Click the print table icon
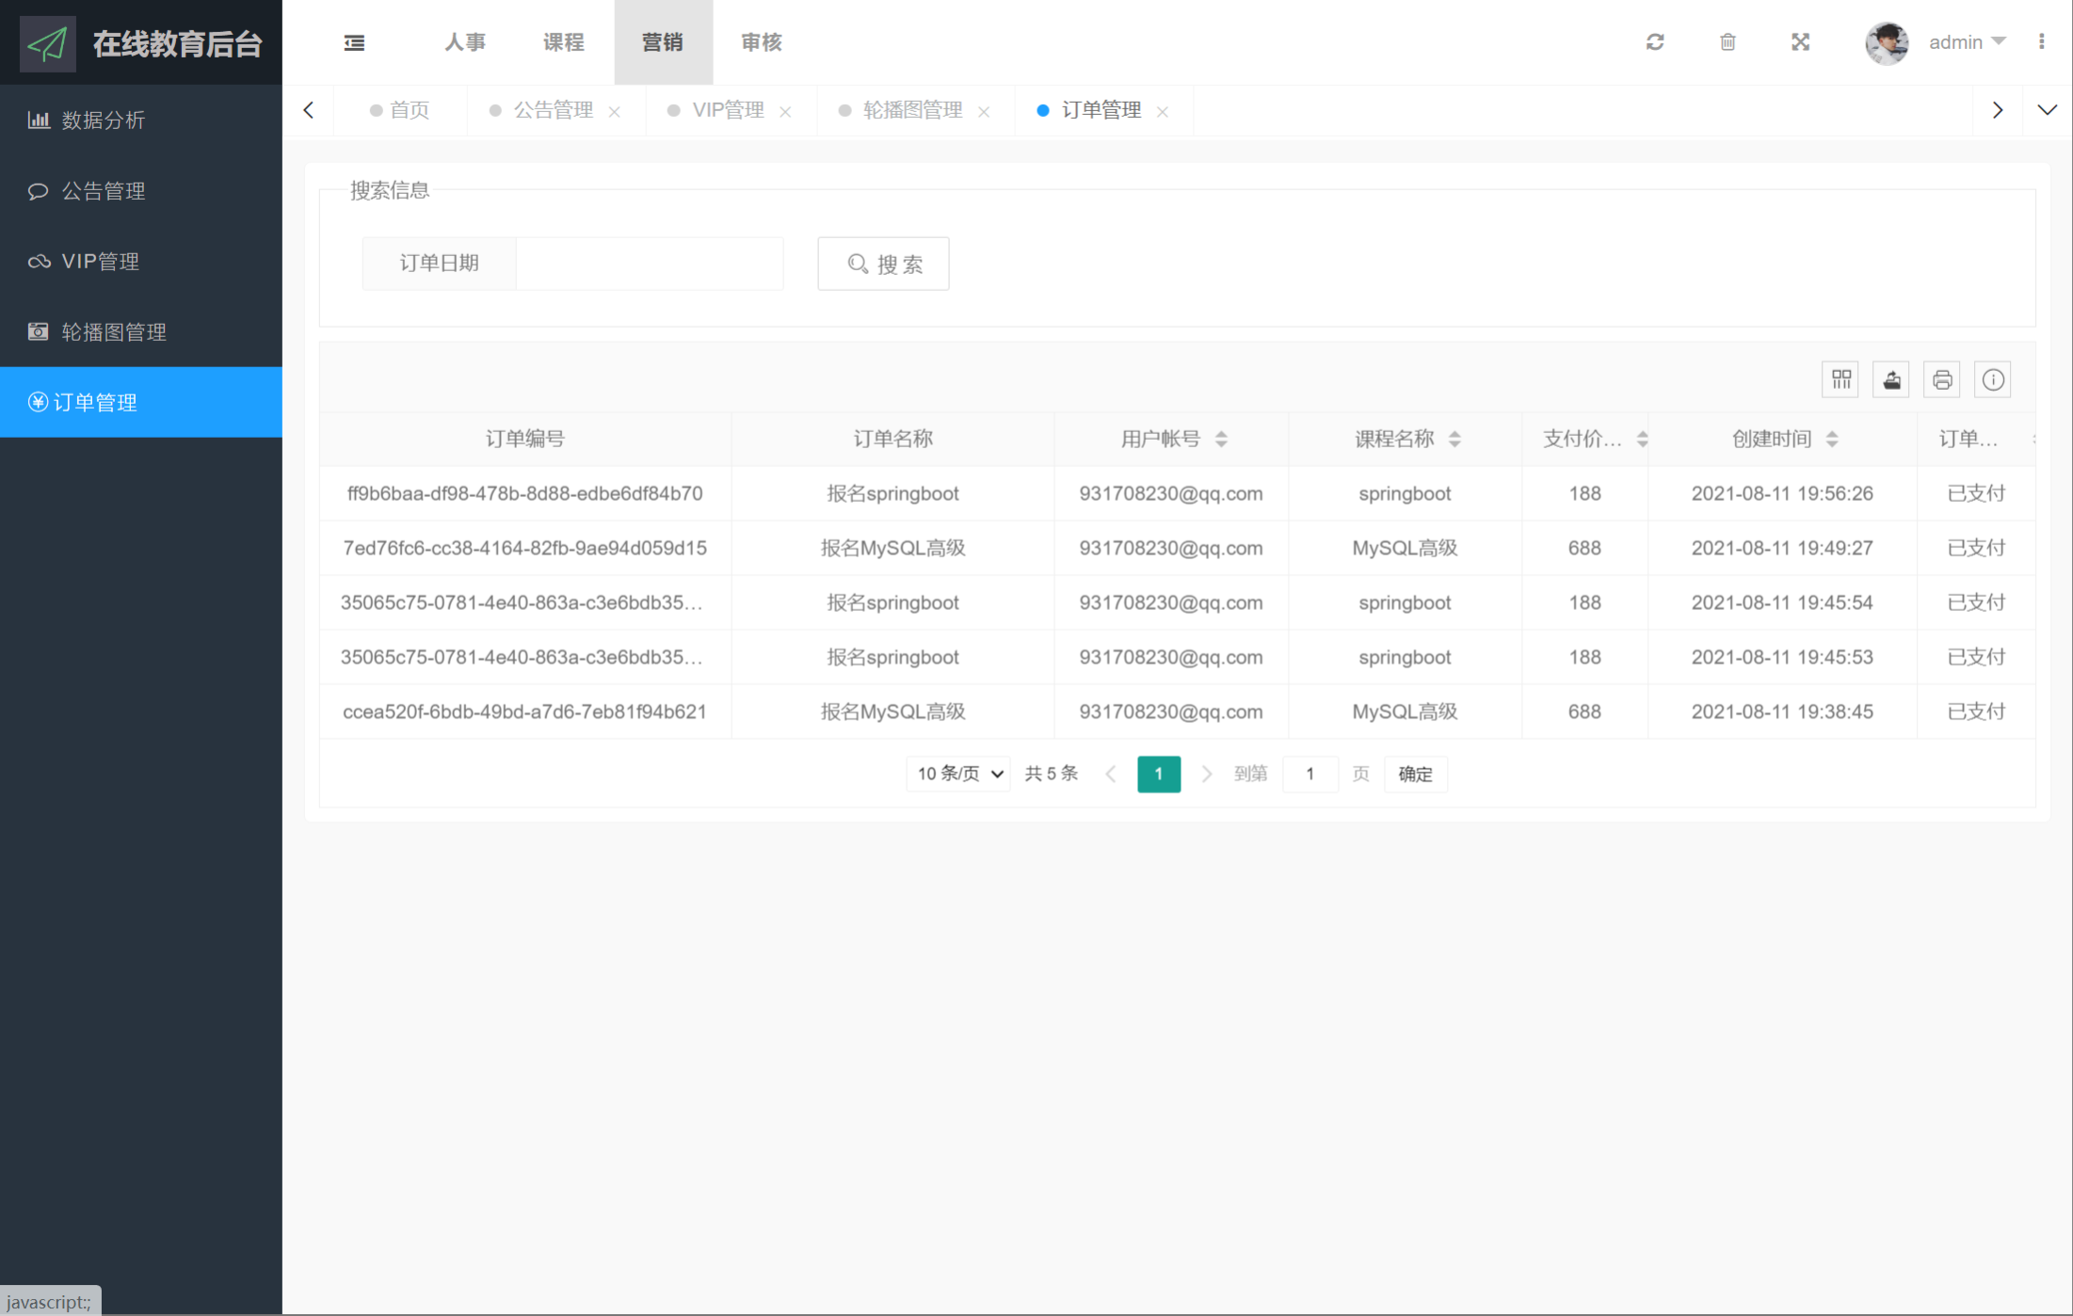This screenshot has height=1316, width=2073. (x=1942, y=380)
